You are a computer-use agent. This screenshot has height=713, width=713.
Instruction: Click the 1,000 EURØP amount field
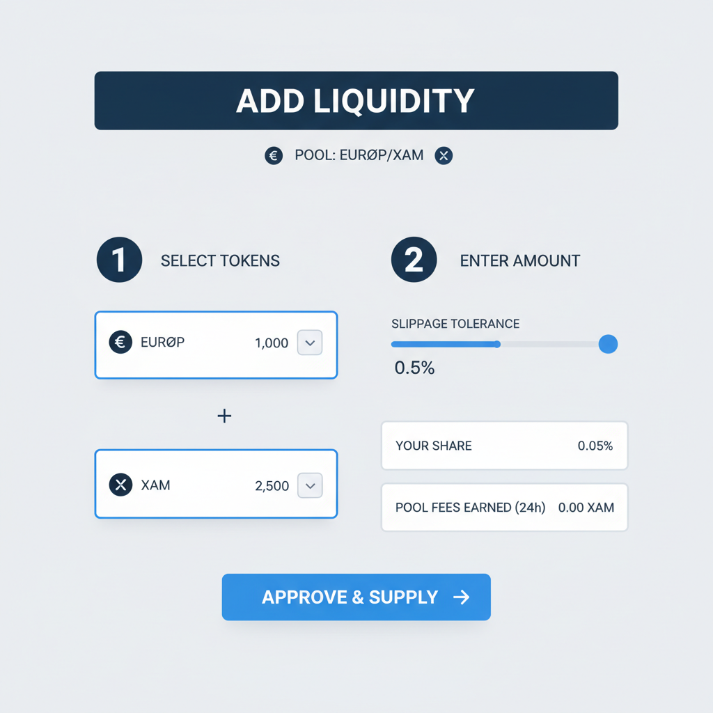coord(272,343)
